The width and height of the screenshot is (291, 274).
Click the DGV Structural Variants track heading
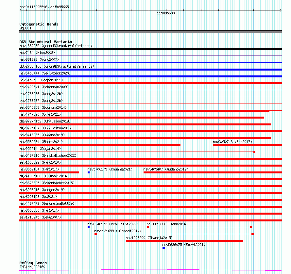click(x=46, y=42)
